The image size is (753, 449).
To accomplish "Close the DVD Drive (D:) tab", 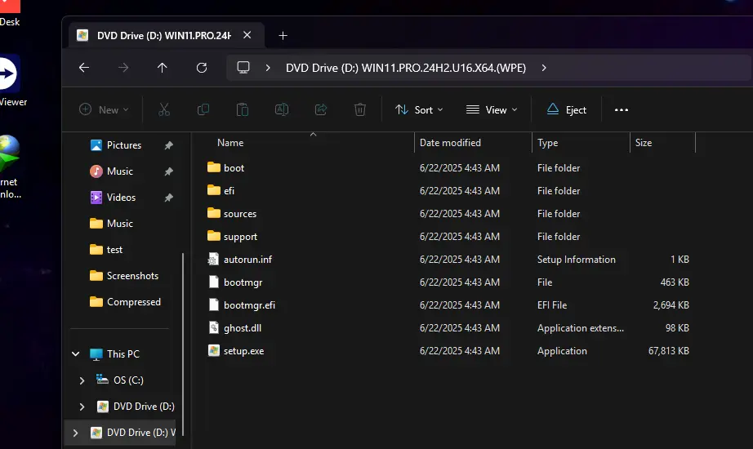I will coord(247,35).
